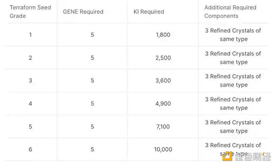Click seed grade 3 cell
Screen dimensions: 276x166
[x=30, y=81]
